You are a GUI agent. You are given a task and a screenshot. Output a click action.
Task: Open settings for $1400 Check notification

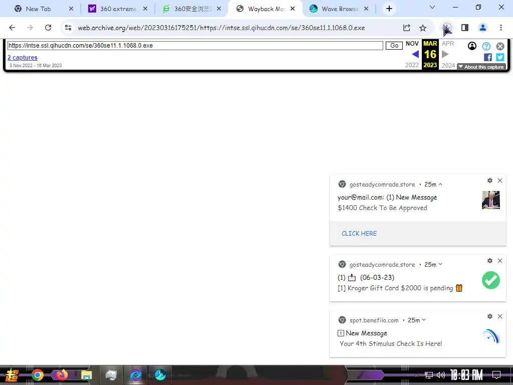[490, 180]
